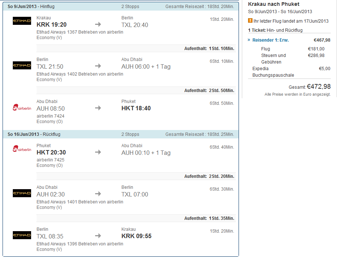Select the 16/Jun/2013 Rückflug header
Image resolution: width=337 pixels, height=260 pixels.
[34, 134]
